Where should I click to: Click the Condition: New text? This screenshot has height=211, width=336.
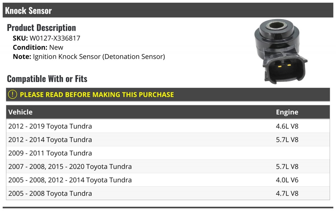(38, 47)
